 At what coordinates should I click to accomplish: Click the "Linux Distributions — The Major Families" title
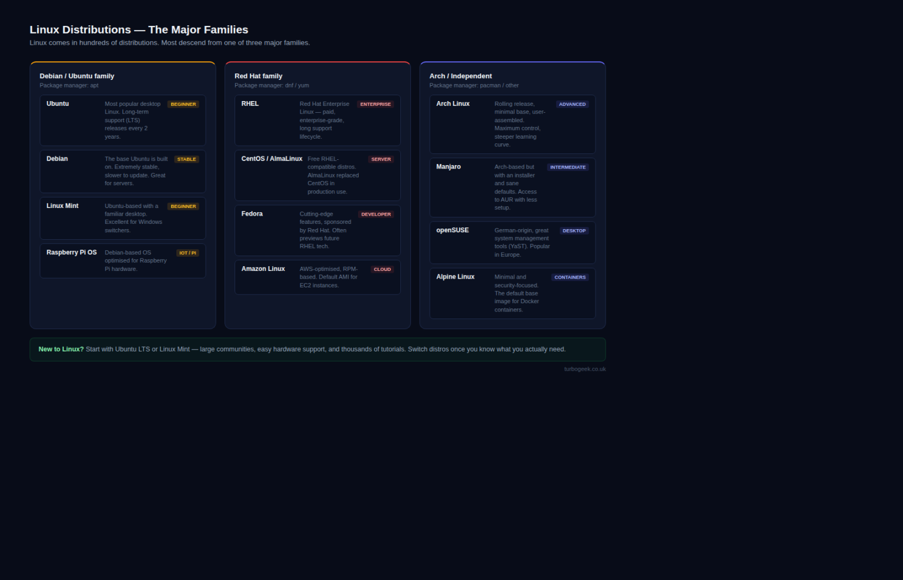139,29
